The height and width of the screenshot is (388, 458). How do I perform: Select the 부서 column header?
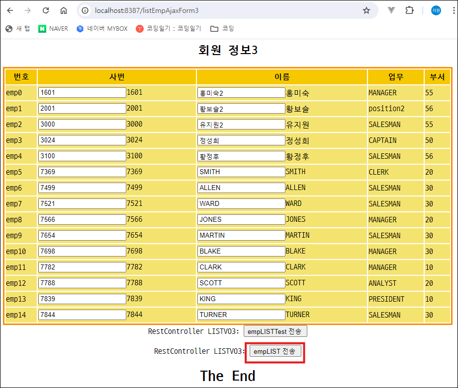point(437,77)
